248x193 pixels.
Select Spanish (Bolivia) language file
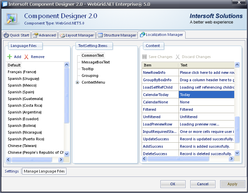22,126
